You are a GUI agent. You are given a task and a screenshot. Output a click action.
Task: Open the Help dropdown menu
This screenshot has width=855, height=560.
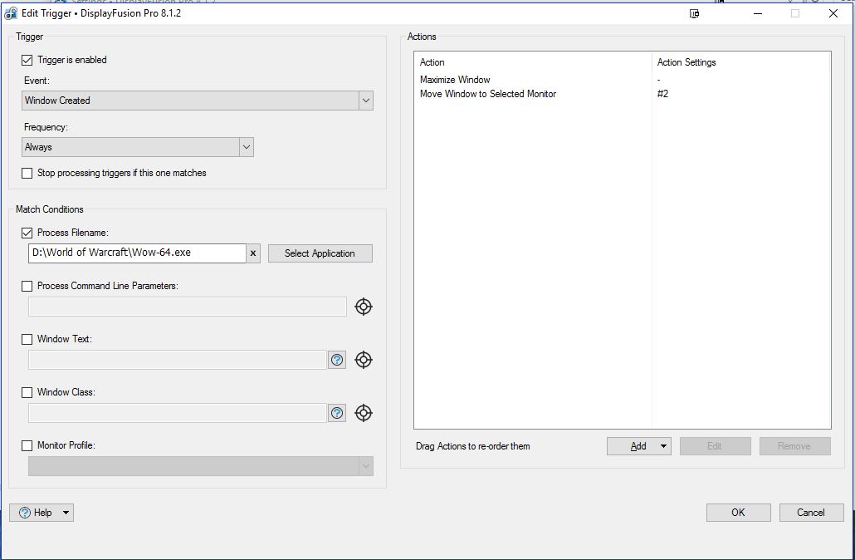coord(66,513)
